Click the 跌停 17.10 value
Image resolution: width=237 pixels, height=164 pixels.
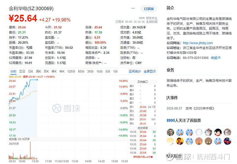pyautogui.click(x=98, y=32)
